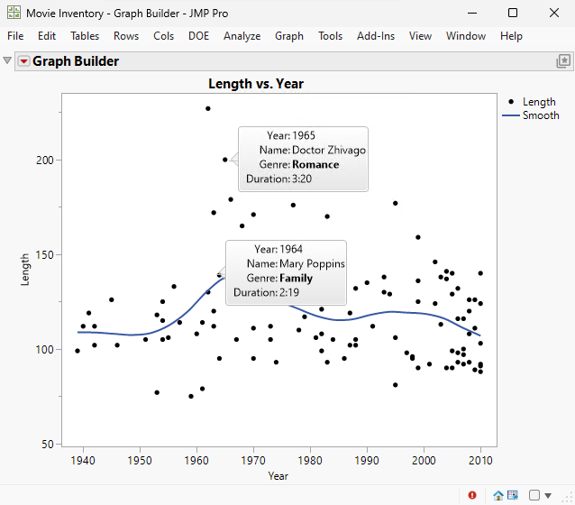Click the Year x-axis label

click(x=278, y=475)
